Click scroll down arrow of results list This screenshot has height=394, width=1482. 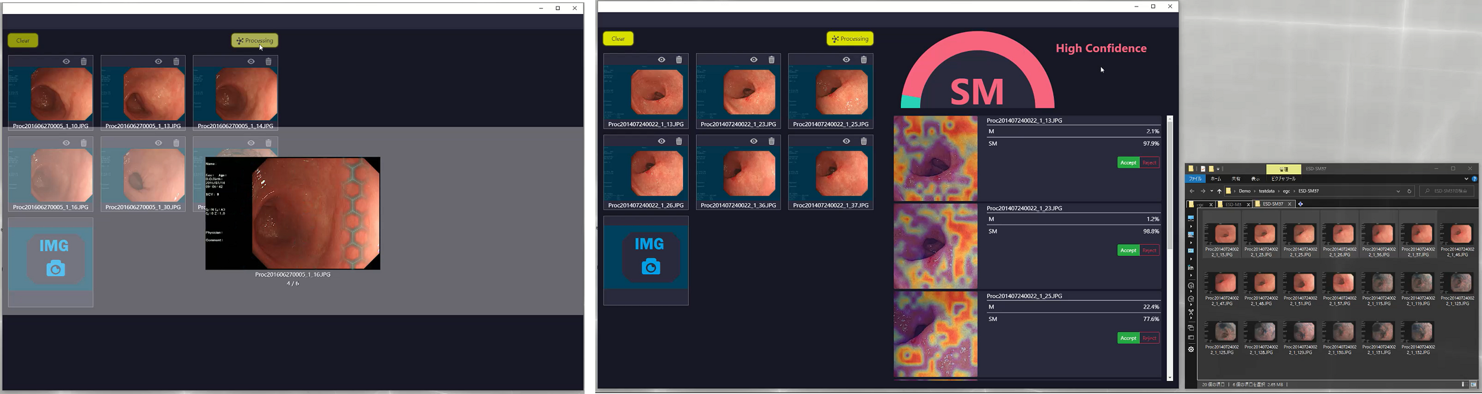point(1170,377)
